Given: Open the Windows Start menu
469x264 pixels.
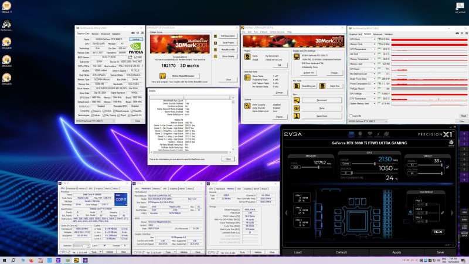Looking at the screenshot, I should click(4, 260).
